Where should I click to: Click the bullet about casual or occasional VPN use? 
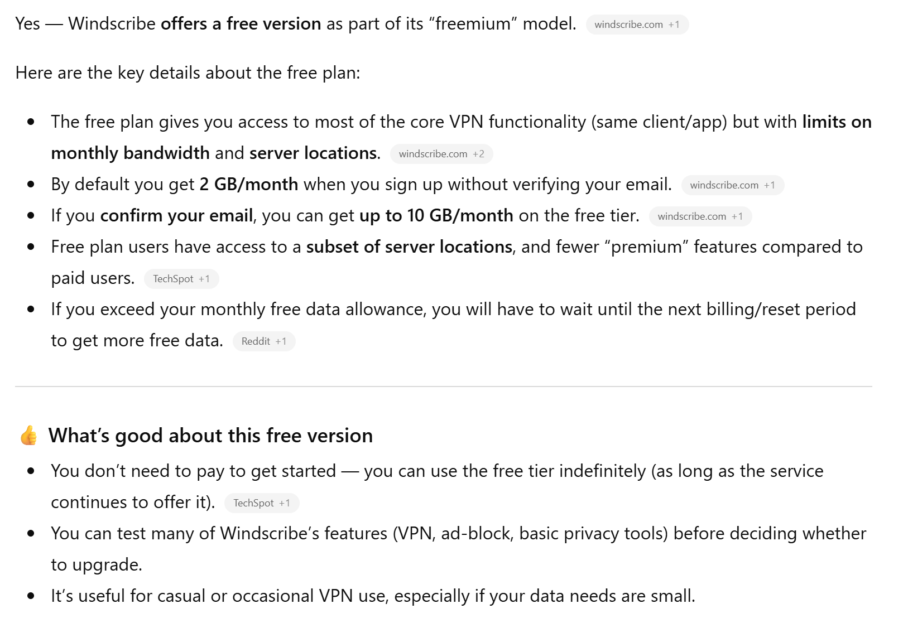click(x=373, y=596)
